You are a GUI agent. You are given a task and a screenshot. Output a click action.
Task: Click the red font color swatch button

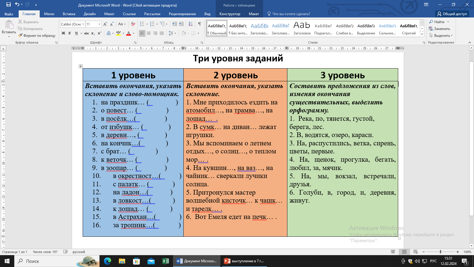click(129, 33)
